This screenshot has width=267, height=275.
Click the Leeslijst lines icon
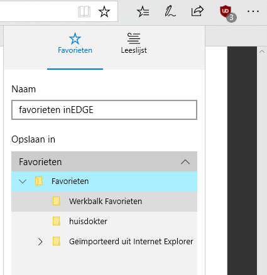pyautogui.click(x=134, y=38)
